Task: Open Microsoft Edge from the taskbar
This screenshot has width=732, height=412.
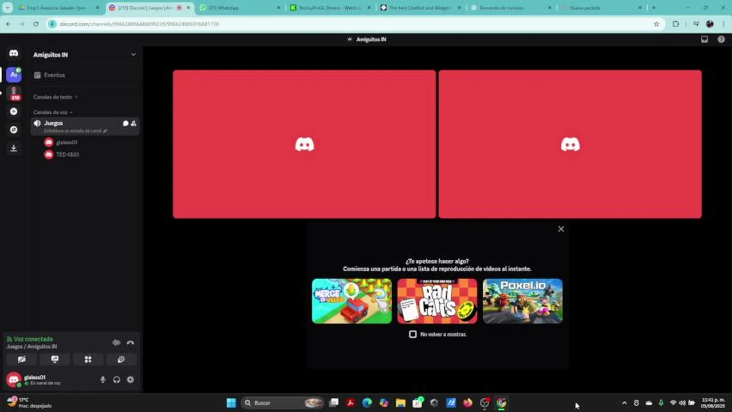Action: click(367, 403)
